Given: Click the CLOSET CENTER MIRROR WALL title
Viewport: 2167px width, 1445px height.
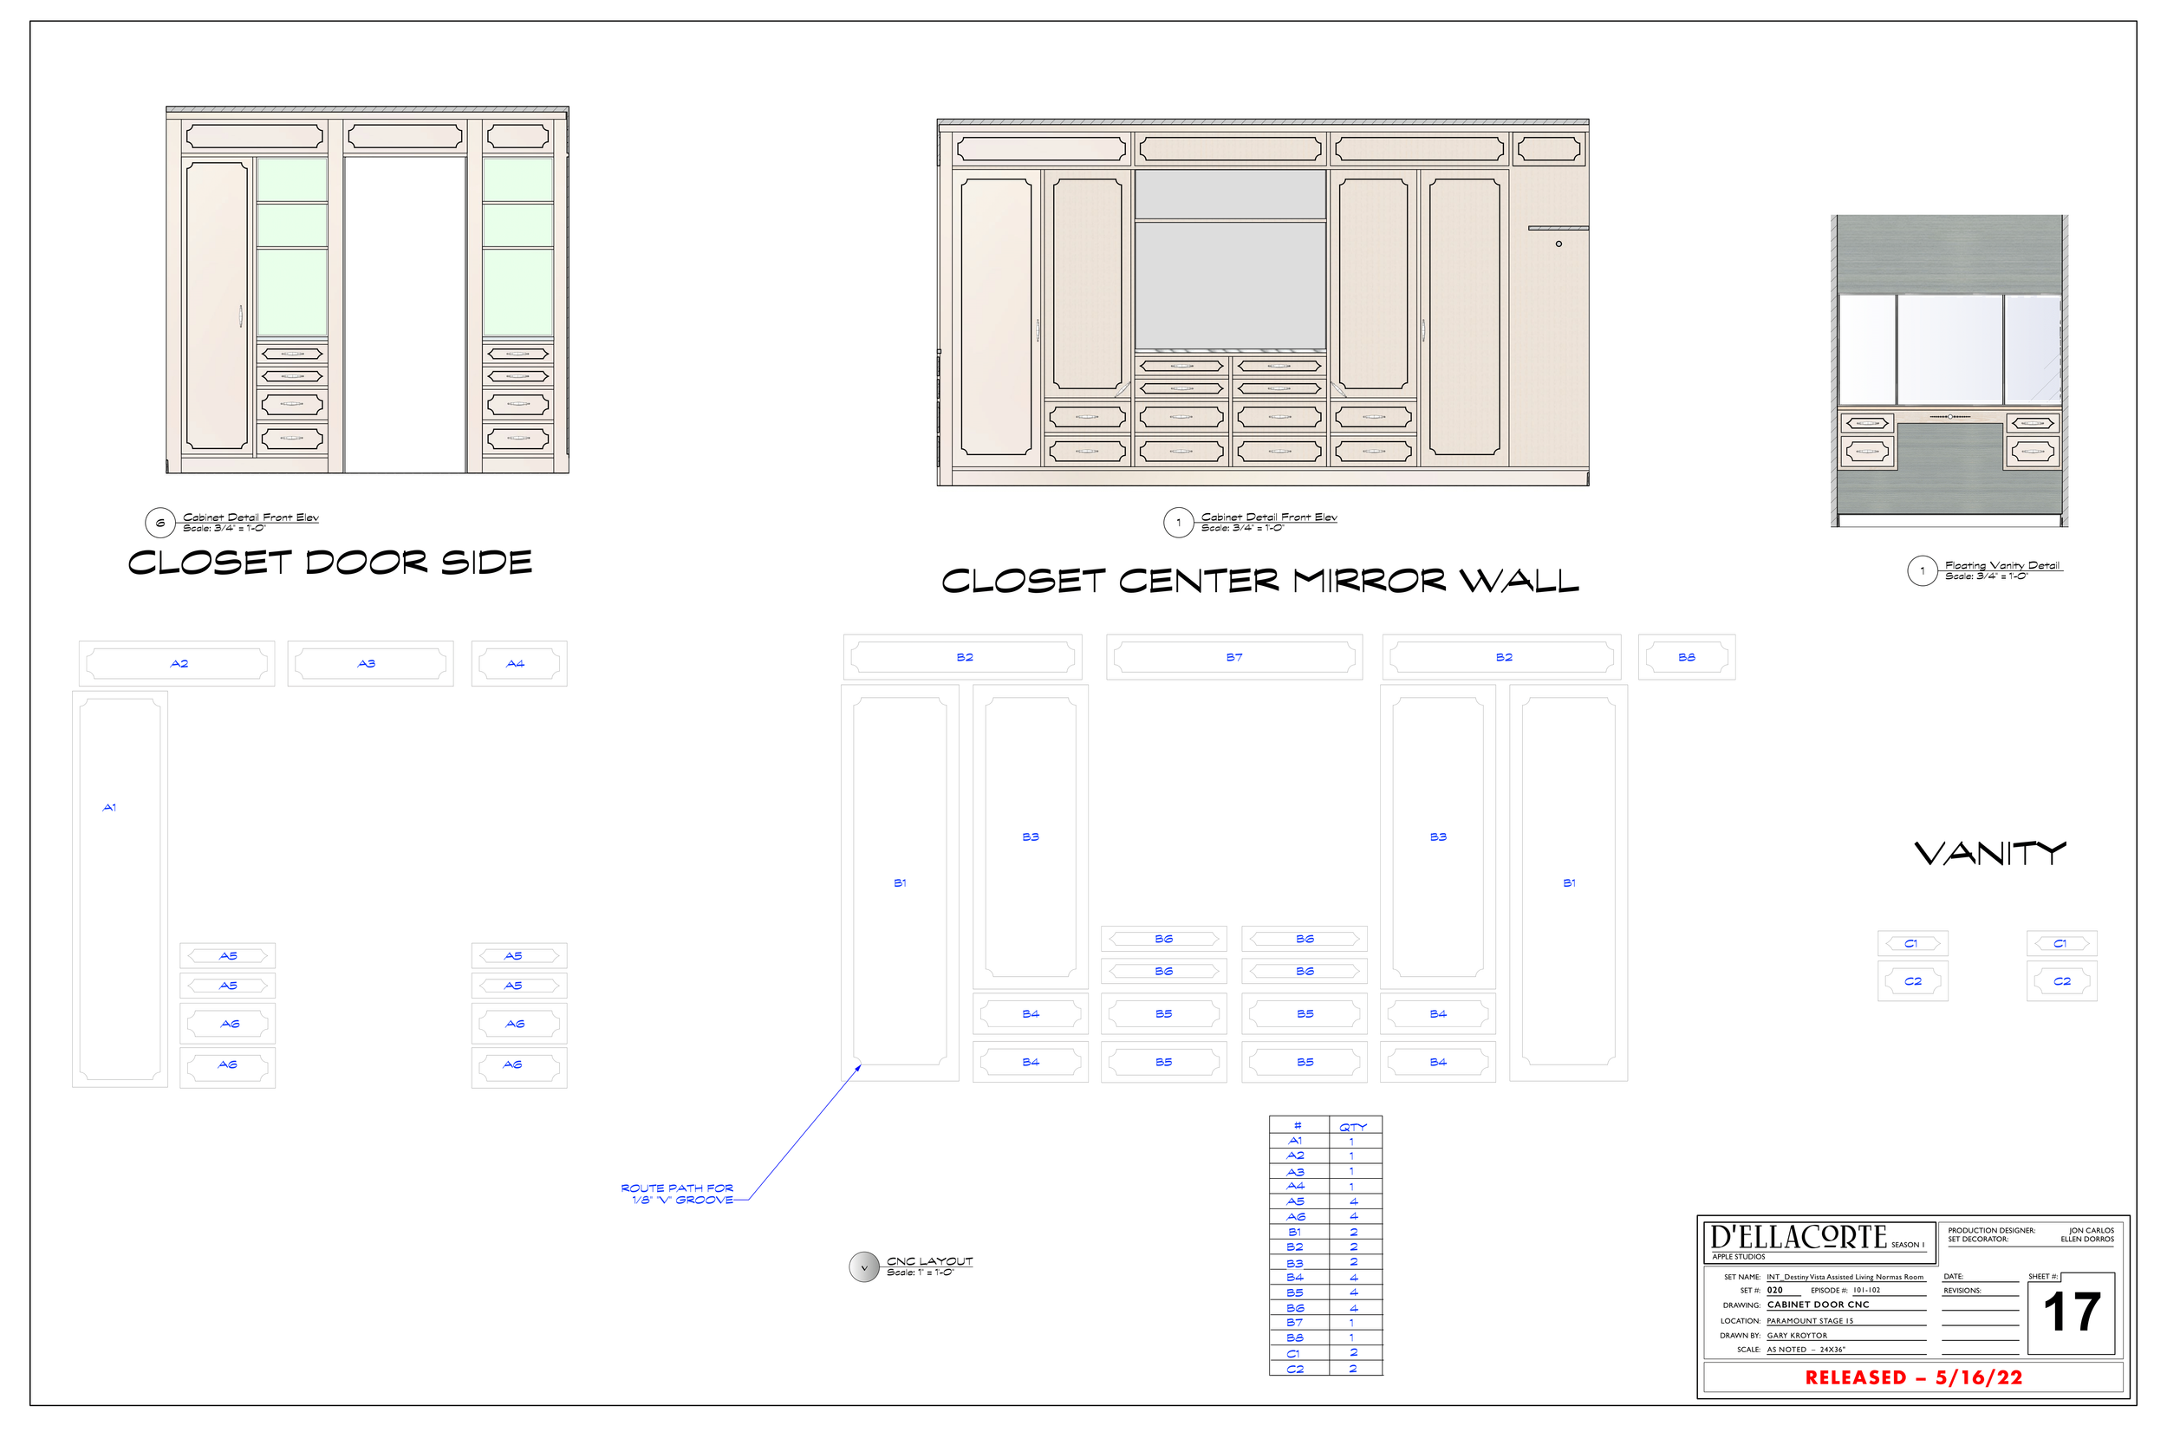Looking at the screenshot, I should click(x=1259, y=581).
